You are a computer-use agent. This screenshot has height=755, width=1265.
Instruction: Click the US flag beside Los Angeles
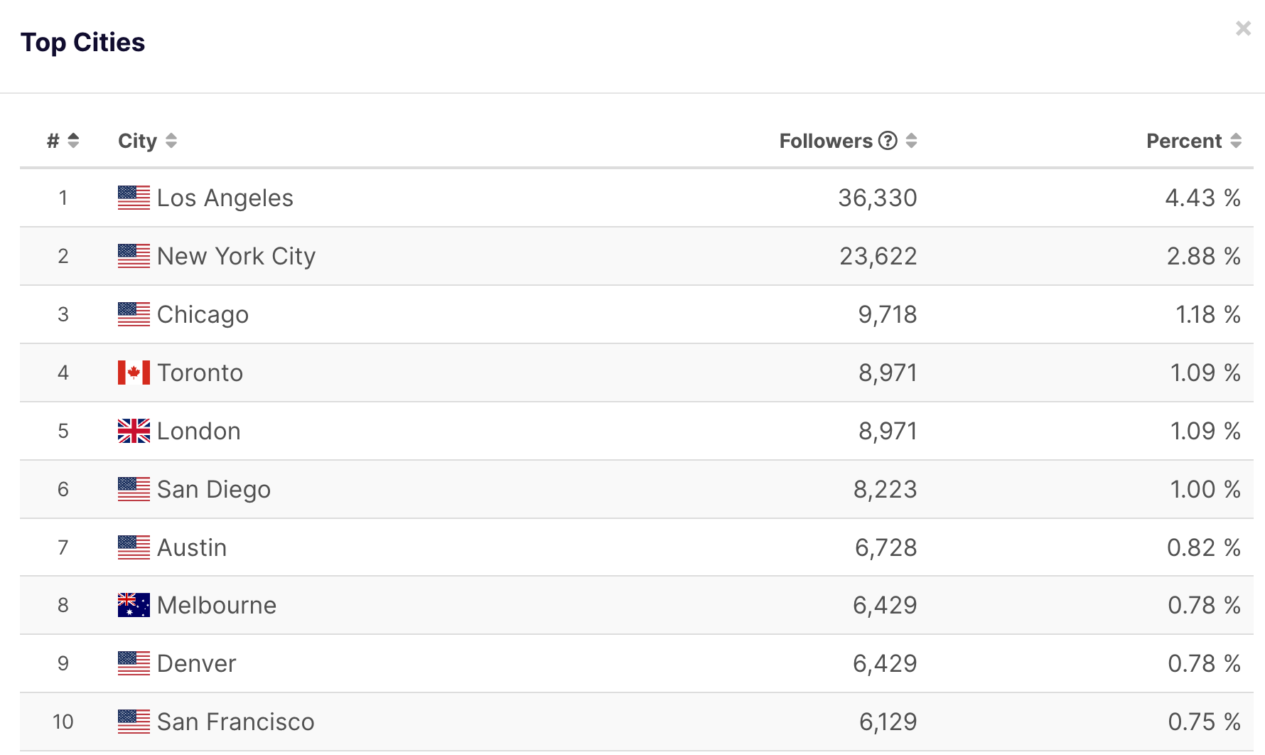tap(134, 198)
